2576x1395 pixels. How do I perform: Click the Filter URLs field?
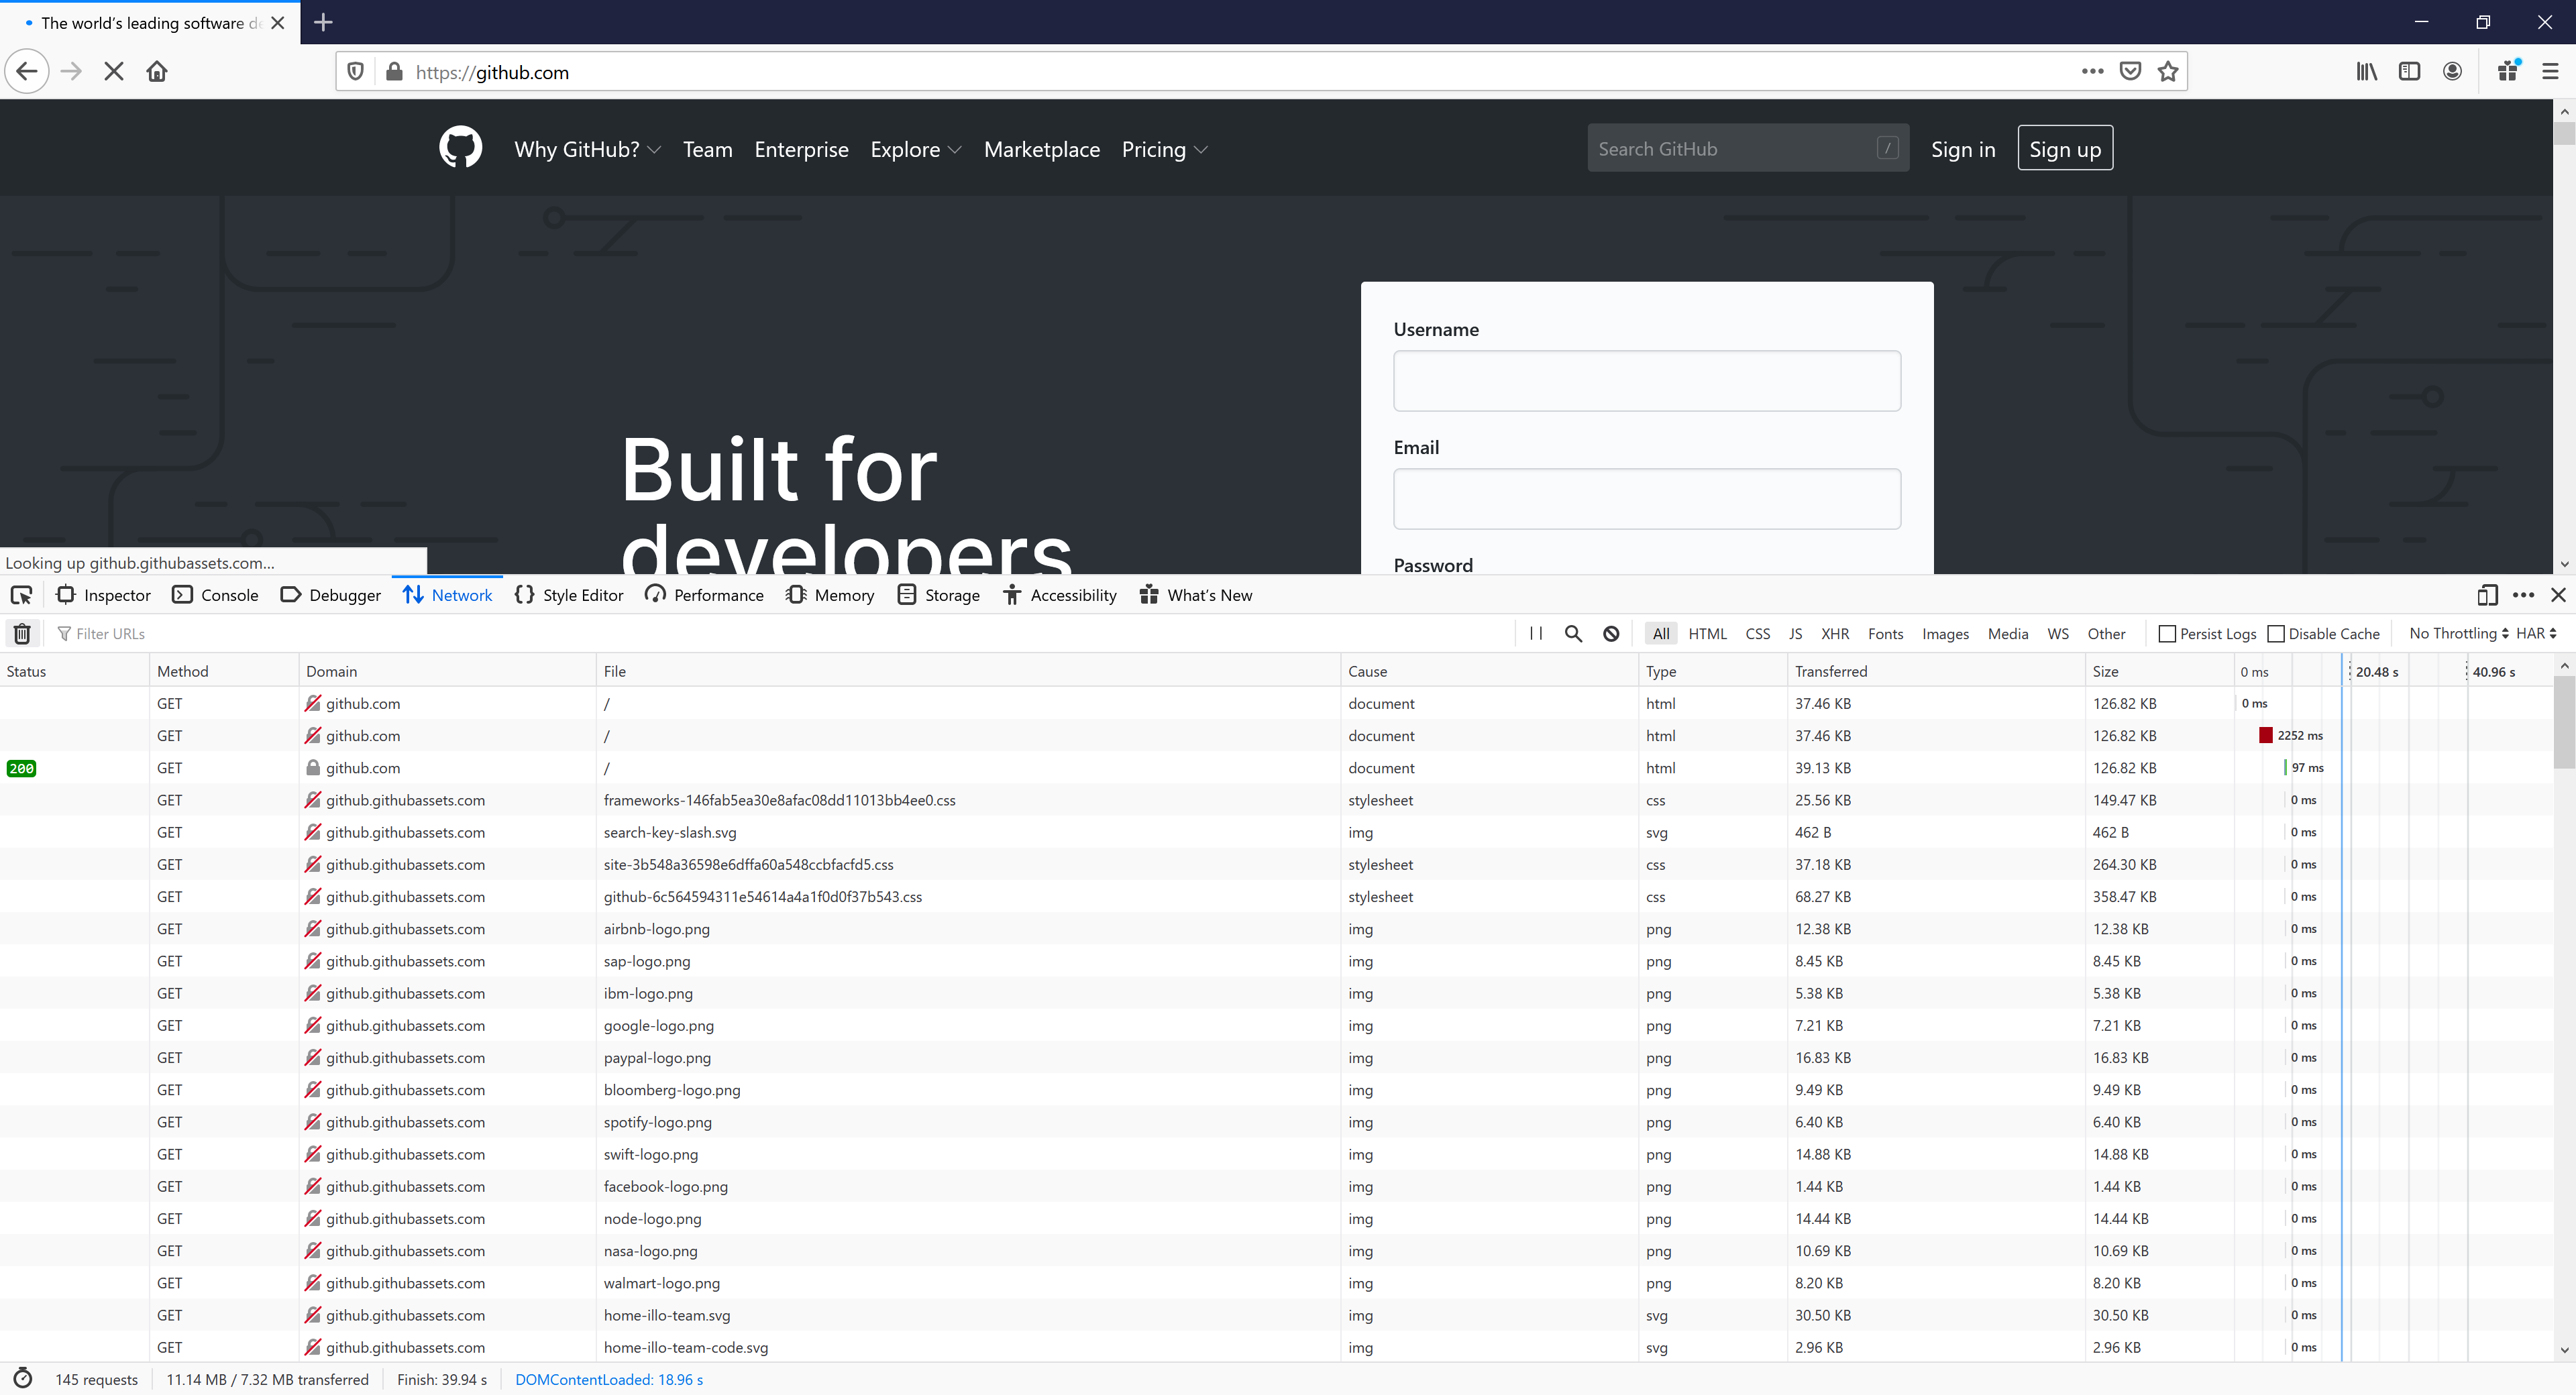(780, 634)
